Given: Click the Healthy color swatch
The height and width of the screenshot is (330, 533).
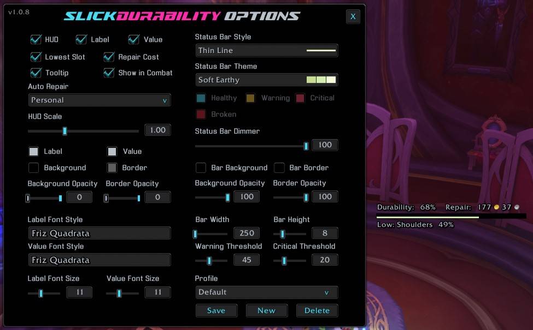Looking at the screenshot, I should (201, 98).
